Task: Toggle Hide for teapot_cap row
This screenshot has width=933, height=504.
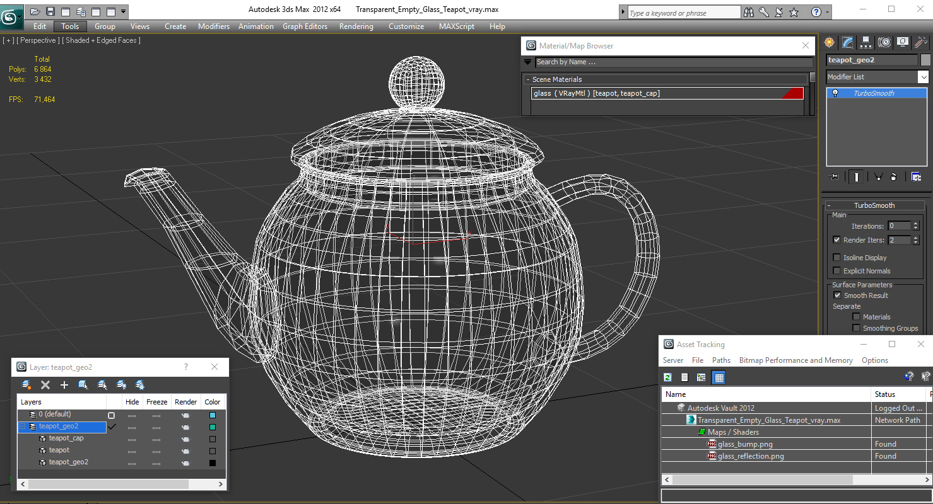Action: pyautogui.click(x=132, y=439)
